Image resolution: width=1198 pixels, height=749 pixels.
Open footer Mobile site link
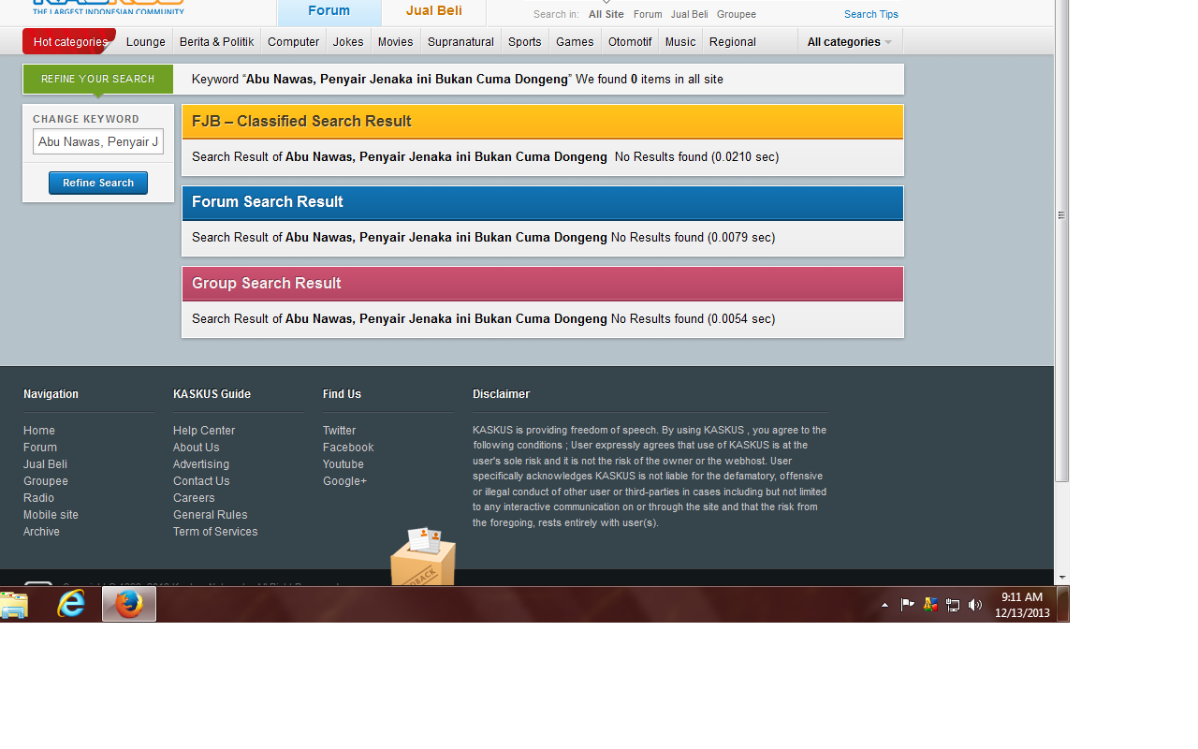pyautogui.click(x=51, y=515)
